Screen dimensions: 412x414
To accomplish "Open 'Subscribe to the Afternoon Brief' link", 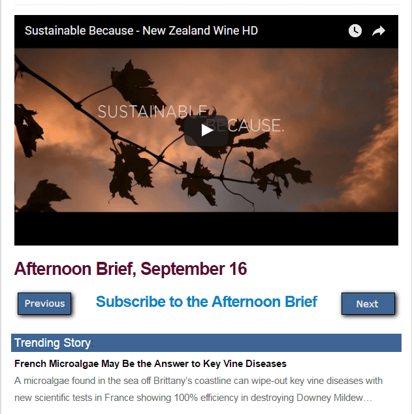I will tap(207, 302).
